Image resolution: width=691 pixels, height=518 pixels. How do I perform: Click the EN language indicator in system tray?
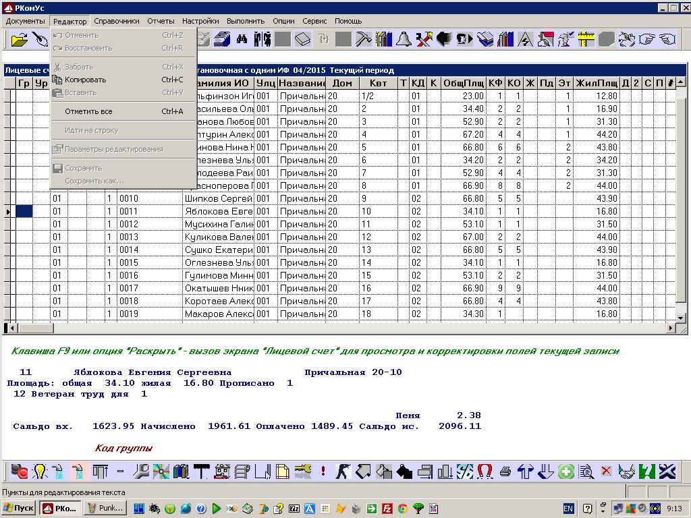coord(568,508)
